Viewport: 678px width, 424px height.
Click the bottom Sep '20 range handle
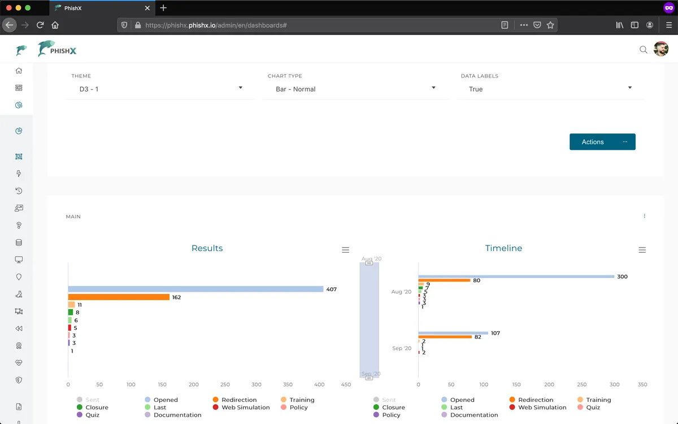pyautogui.click(x=369, y=378)
